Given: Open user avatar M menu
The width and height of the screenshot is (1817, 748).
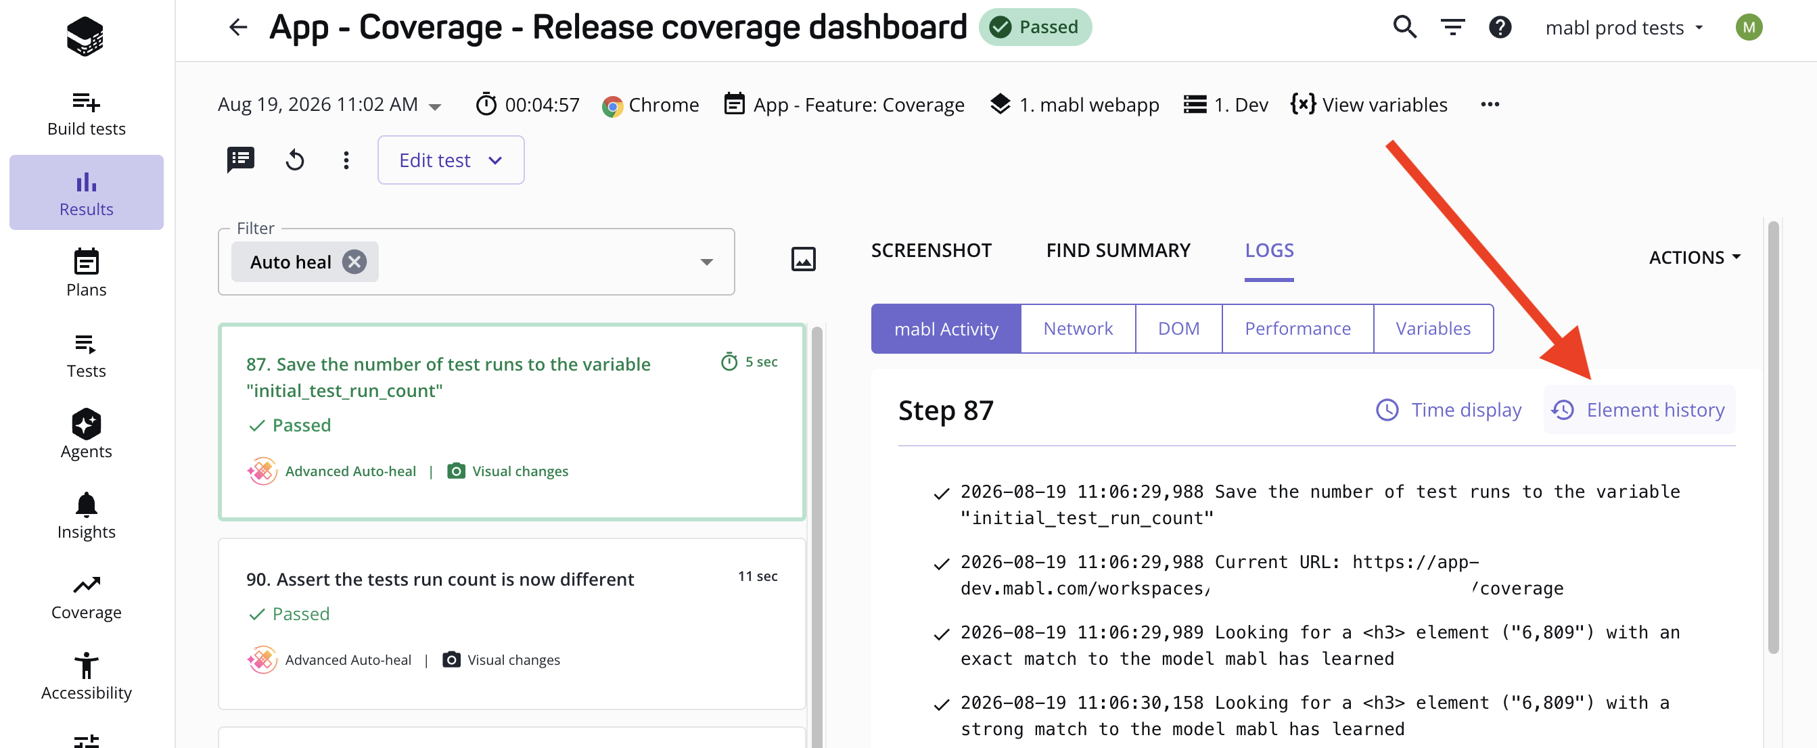Looking at the screenshot, I should tap(1749, 28).
